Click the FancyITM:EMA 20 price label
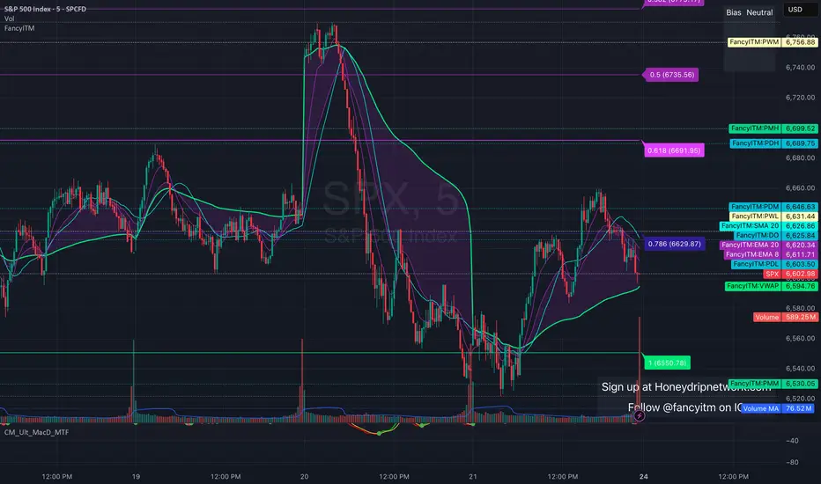Viewport: 821px width, 484px height. (769, 245)
